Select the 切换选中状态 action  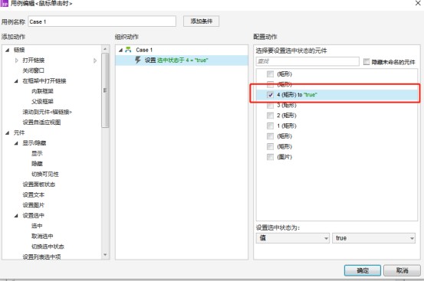point(48,247)
